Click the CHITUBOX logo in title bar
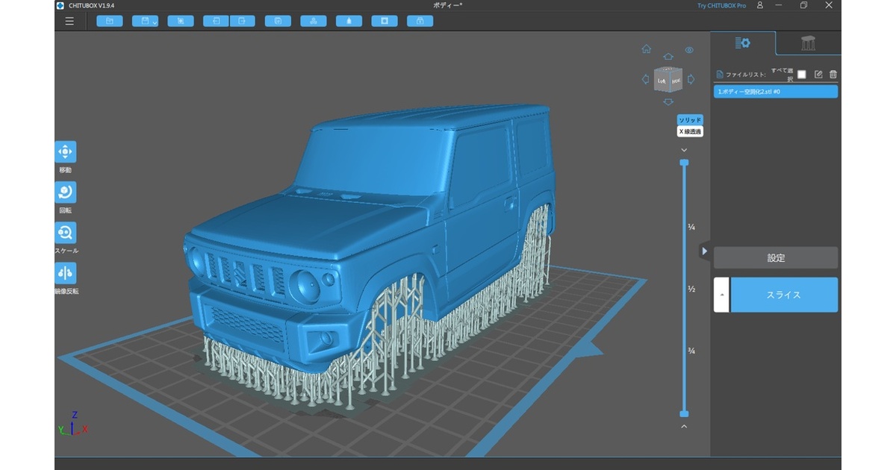The width and height of the screenshot is (896, 470). (x=60, y=5)
